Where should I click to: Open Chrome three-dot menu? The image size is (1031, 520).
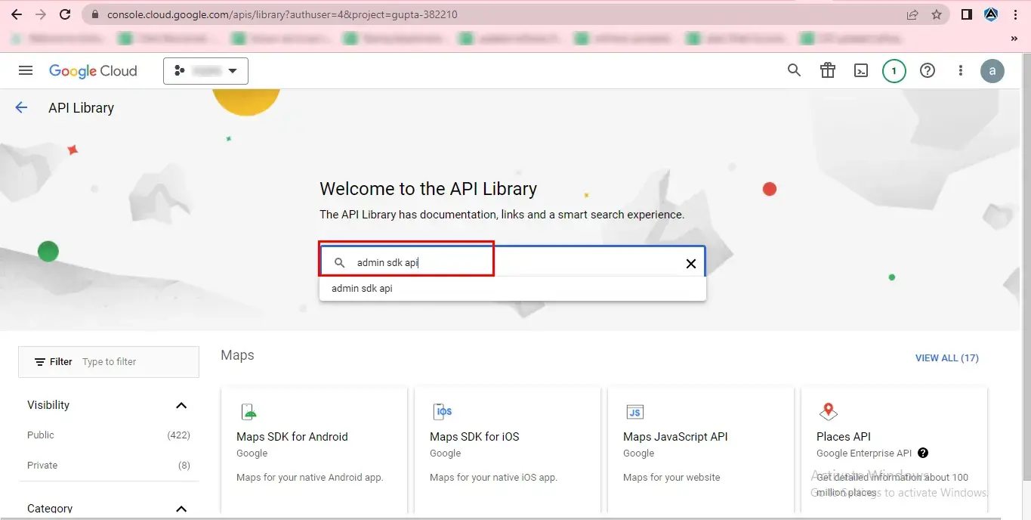click(1016, 14)
